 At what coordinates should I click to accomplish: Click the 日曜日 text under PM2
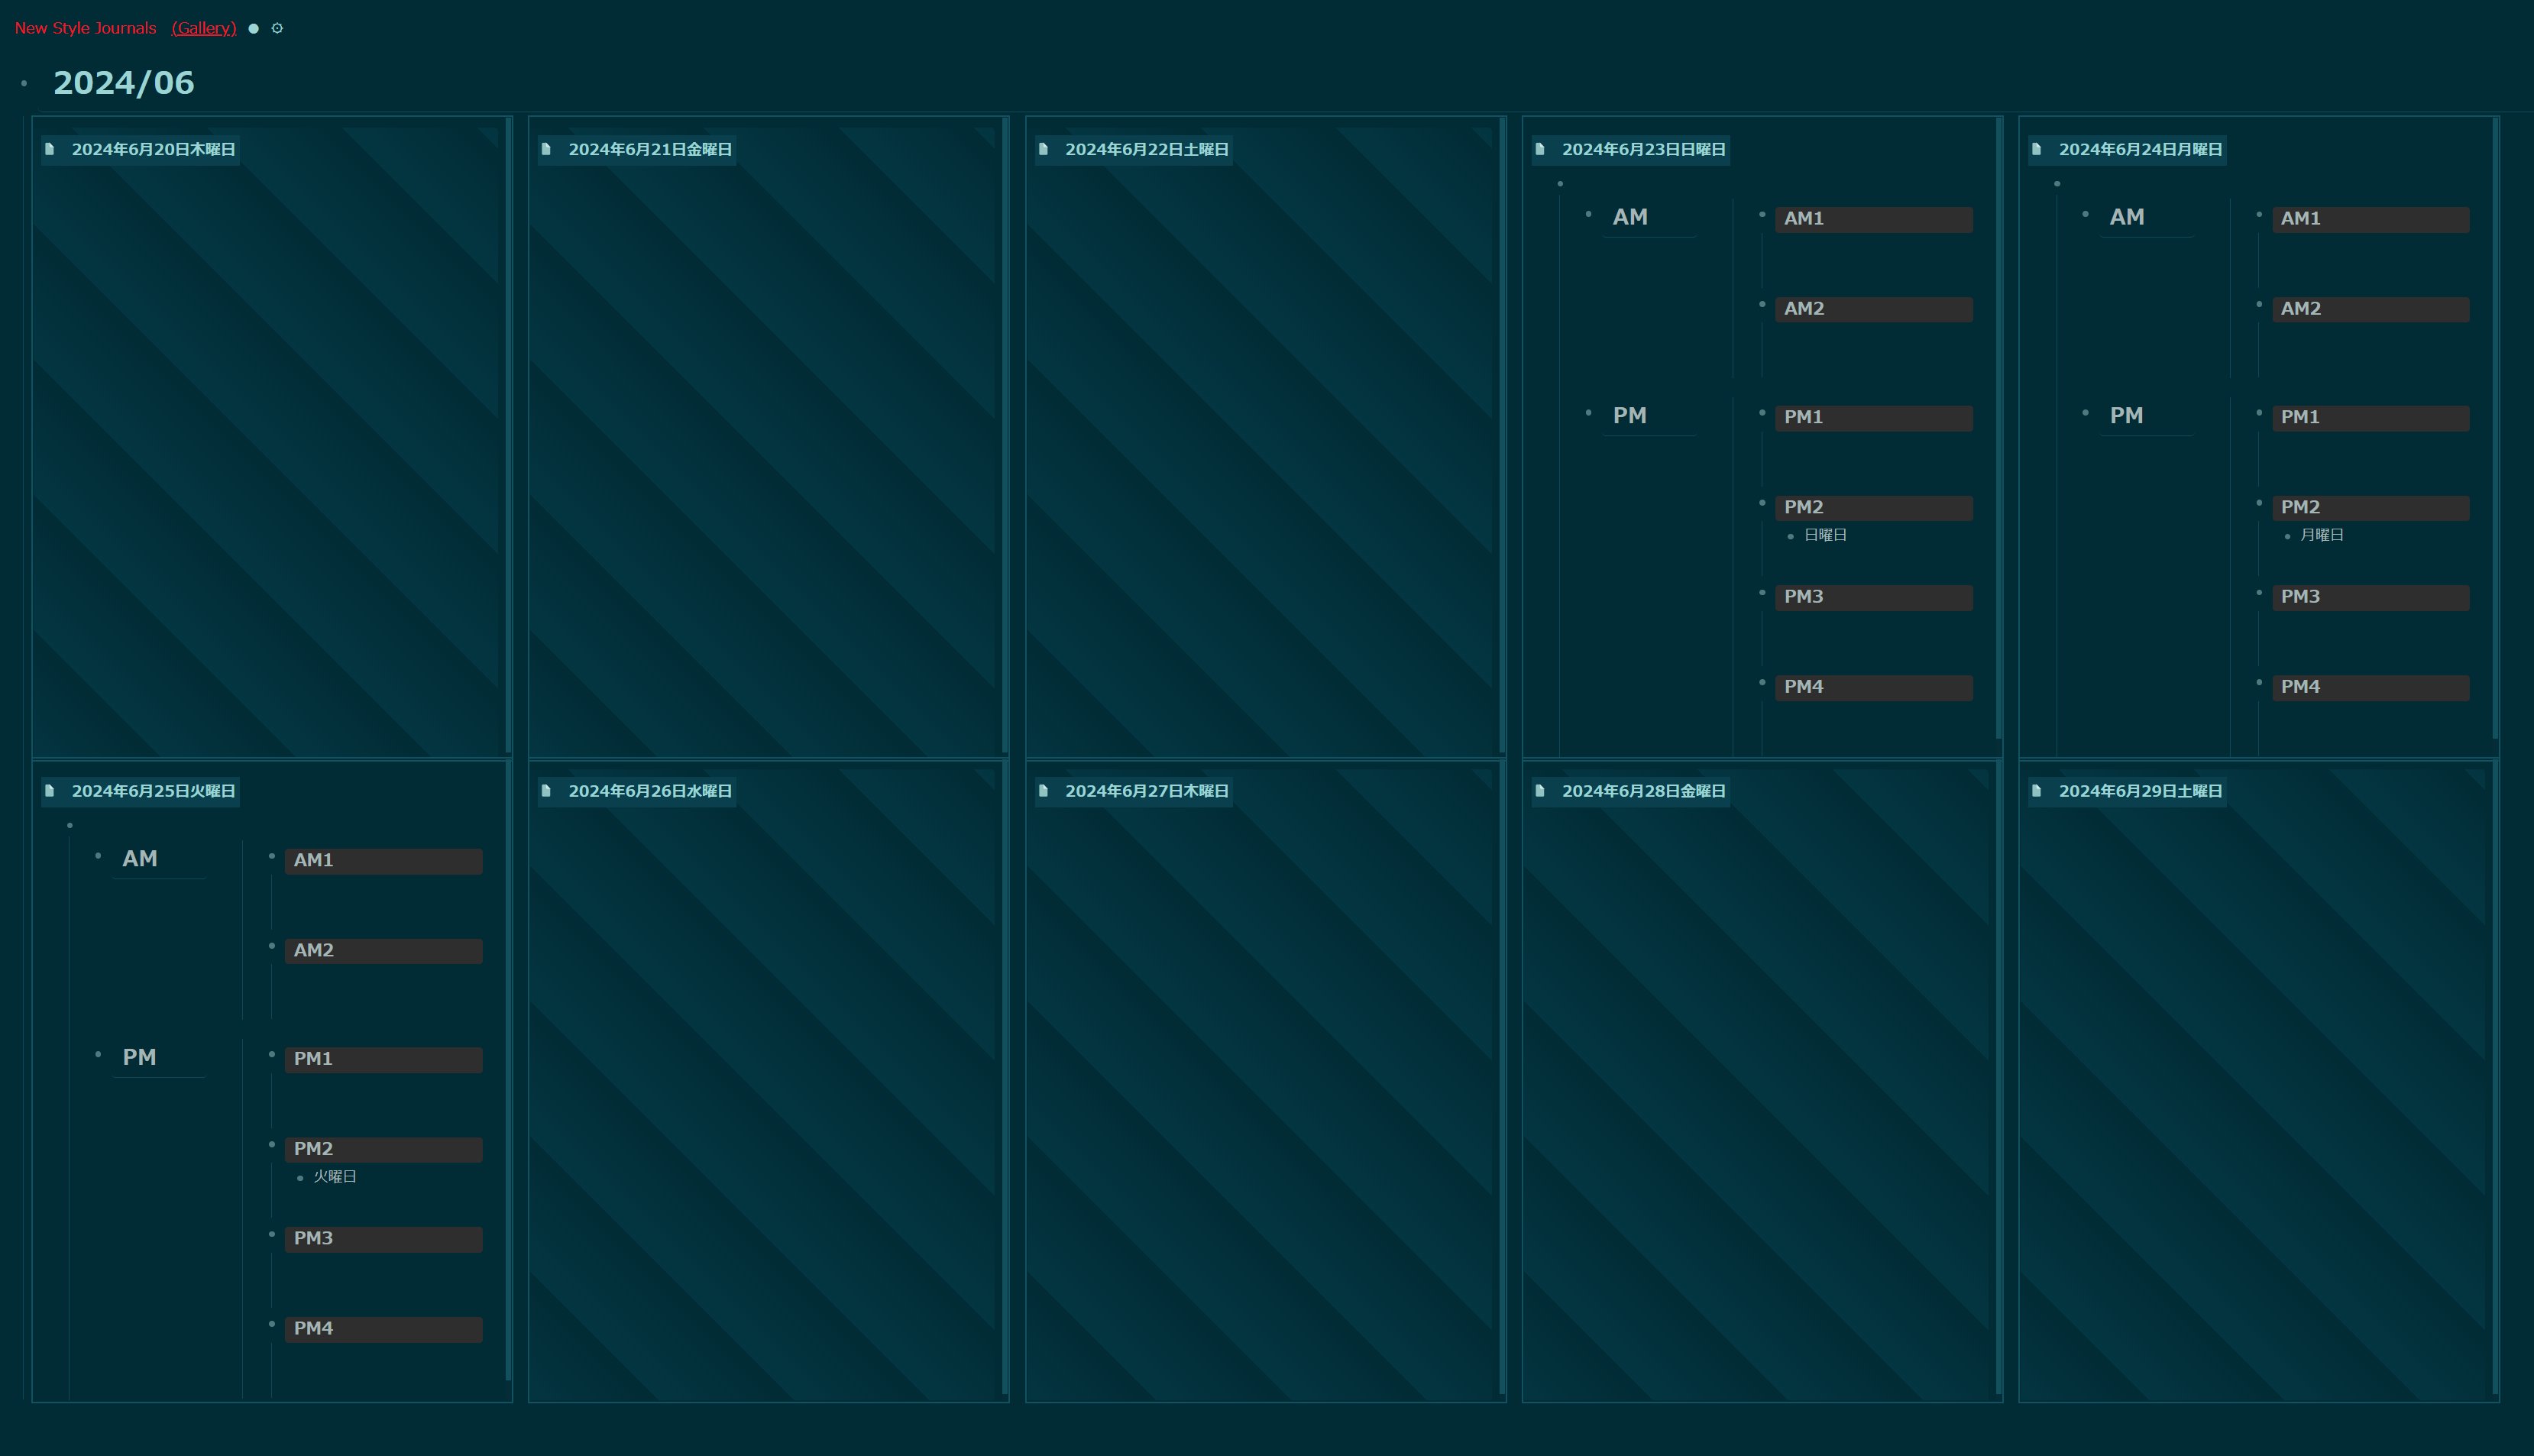click(1825, 535)
